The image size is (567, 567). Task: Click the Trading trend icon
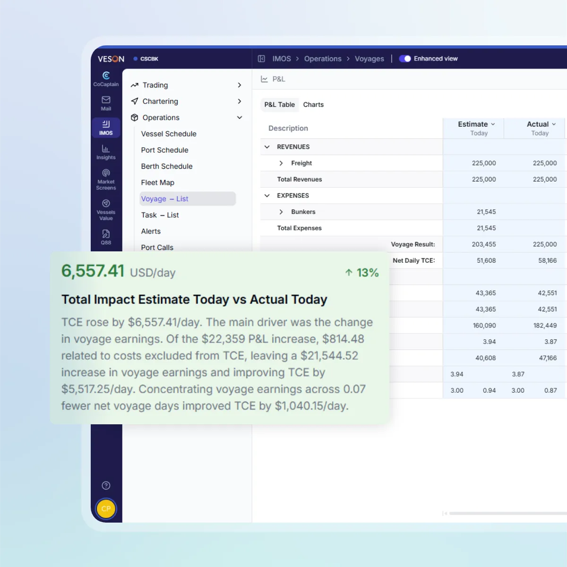point(135,85)
